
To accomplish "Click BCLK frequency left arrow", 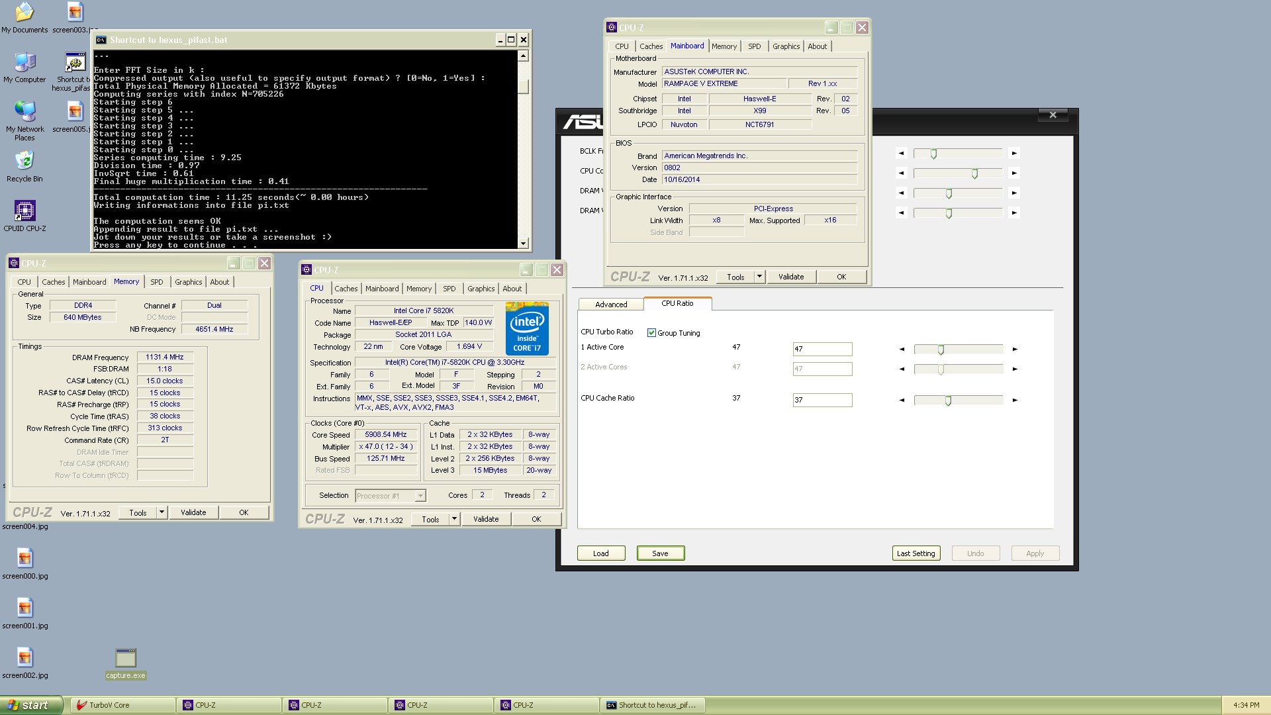I will pos(901,153).
